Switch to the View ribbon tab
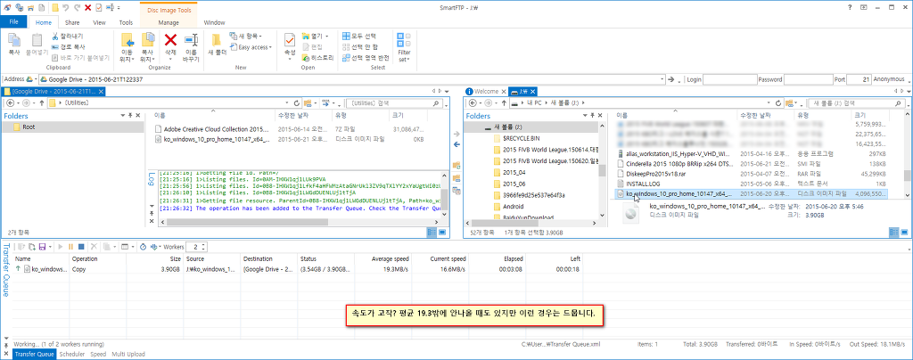The width and height of the screenshot is (913, 360). pos(100,22)
